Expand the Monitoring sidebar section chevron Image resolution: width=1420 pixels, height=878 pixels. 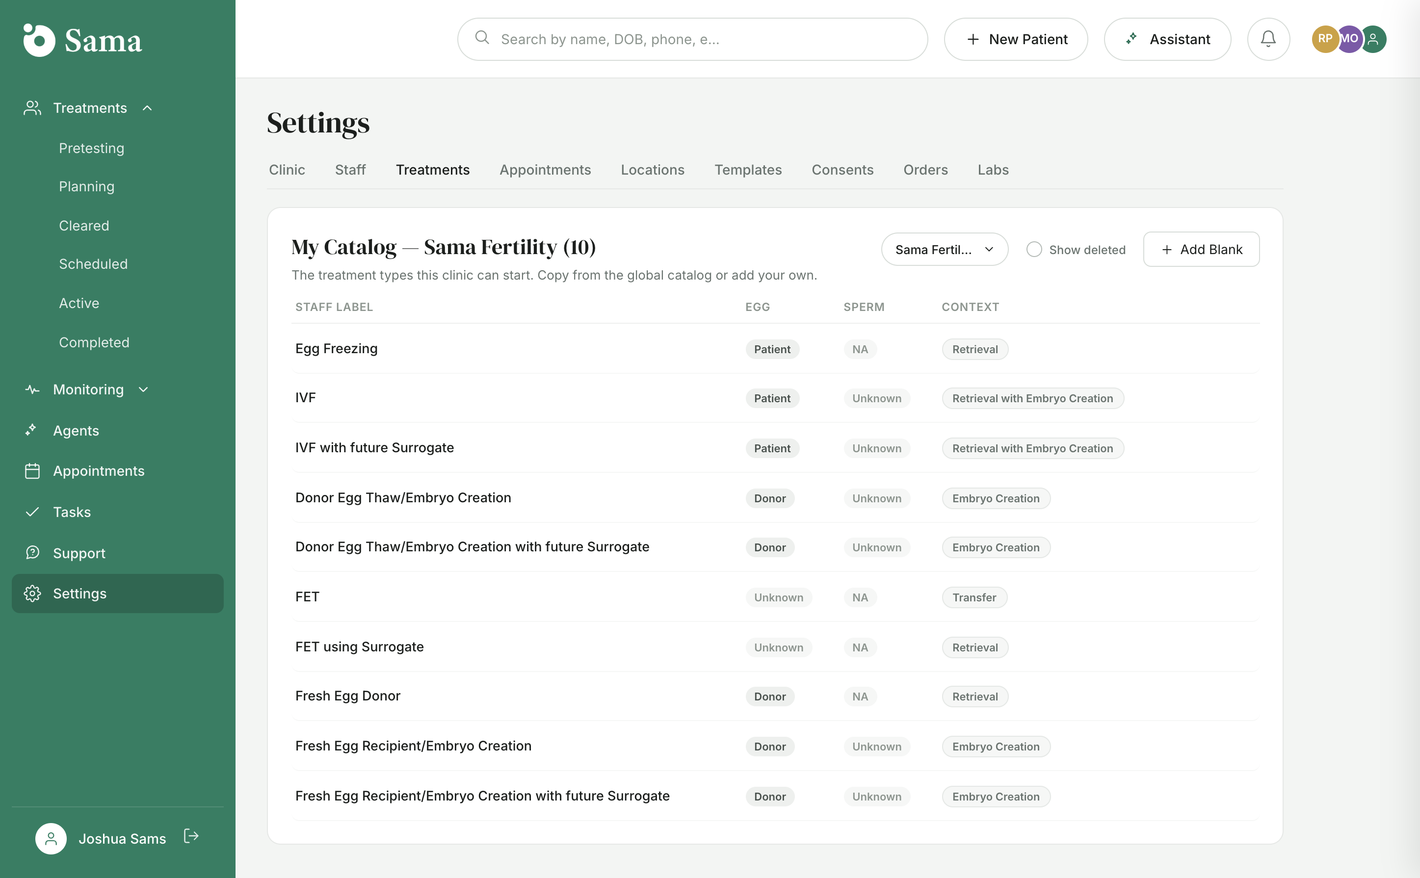pos(144,389)
